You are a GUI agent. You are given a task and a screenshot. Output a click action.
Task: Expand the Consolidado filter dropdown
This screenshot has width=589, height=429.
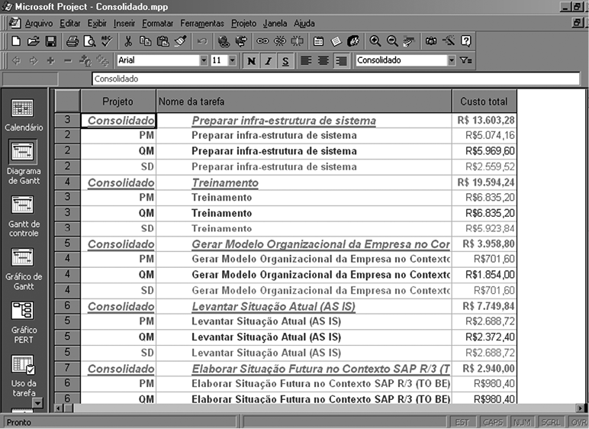coord(452,60)
